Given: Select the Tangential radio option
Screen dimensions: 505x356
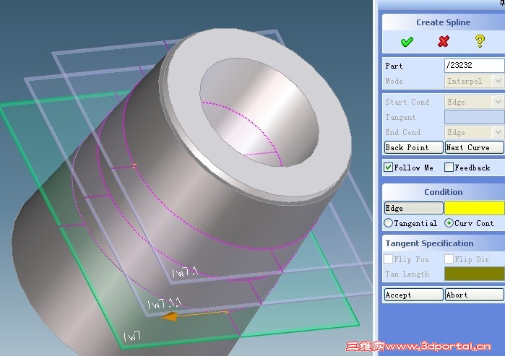Looking at the screenshot, I should 389,222.
